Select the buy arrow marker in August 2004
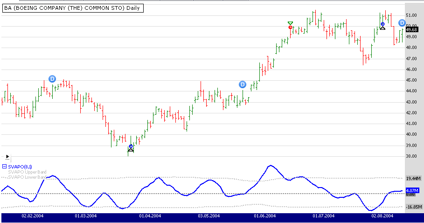This screenshot has height=223, width=424. tap(382, 27)
